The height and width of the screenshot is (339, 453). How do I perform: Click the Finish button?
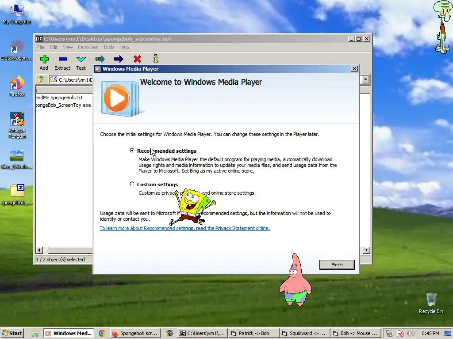point(337,265)
